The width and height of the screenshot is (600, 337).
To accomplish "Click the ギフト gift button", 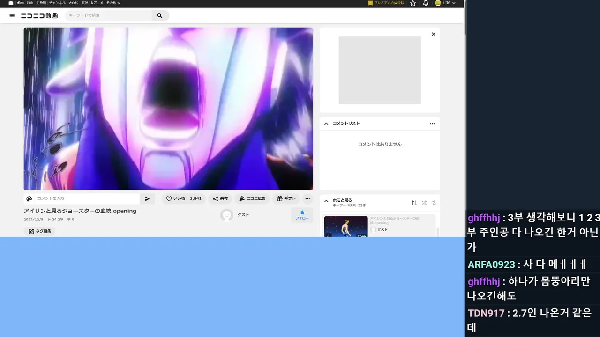I will 286,198.
